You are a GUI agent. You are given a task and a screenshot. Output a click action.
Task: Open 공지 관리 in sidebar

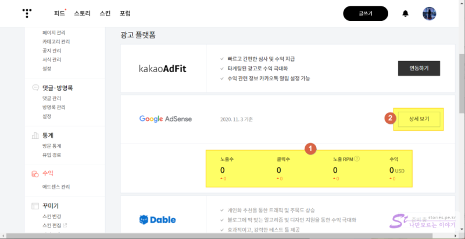(x=52, y=51)
